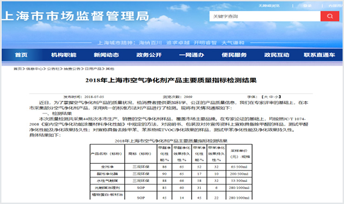Click value 90 in 醛污净化酶 row
Image resolution: width=344 pixels, height=204 pixels.
(164, 174)
